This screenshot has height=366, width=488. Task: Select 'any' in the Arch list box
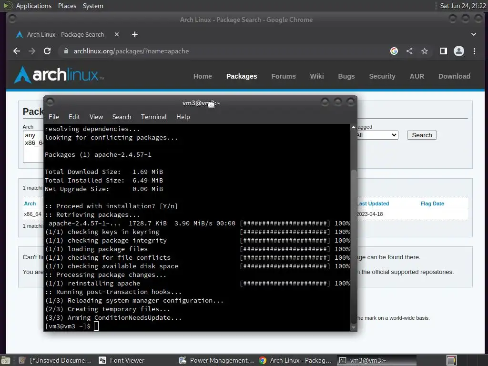[30, 135]
